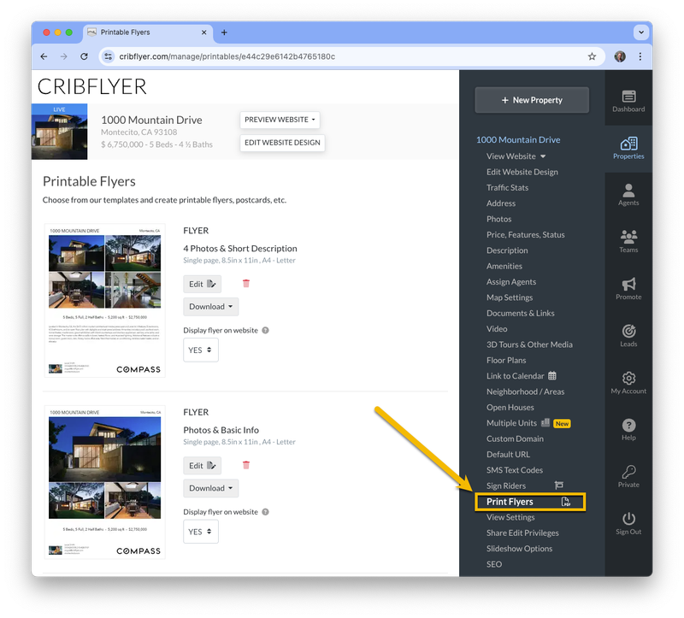Open Slideshow Options menu item
The width and height of the screenshot is (684, 618).
520,549
